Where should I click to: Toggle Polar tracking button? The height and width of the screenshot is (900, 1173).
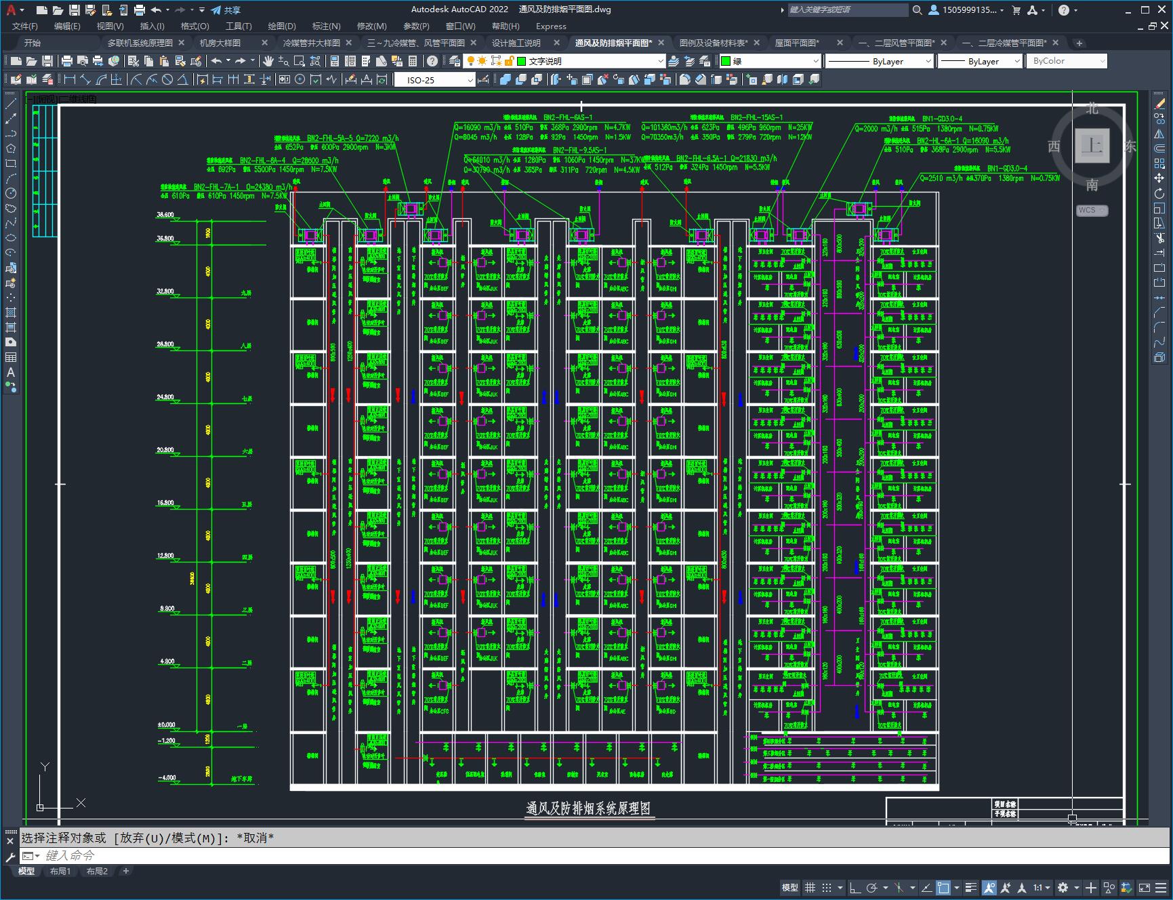pos(872,888)
